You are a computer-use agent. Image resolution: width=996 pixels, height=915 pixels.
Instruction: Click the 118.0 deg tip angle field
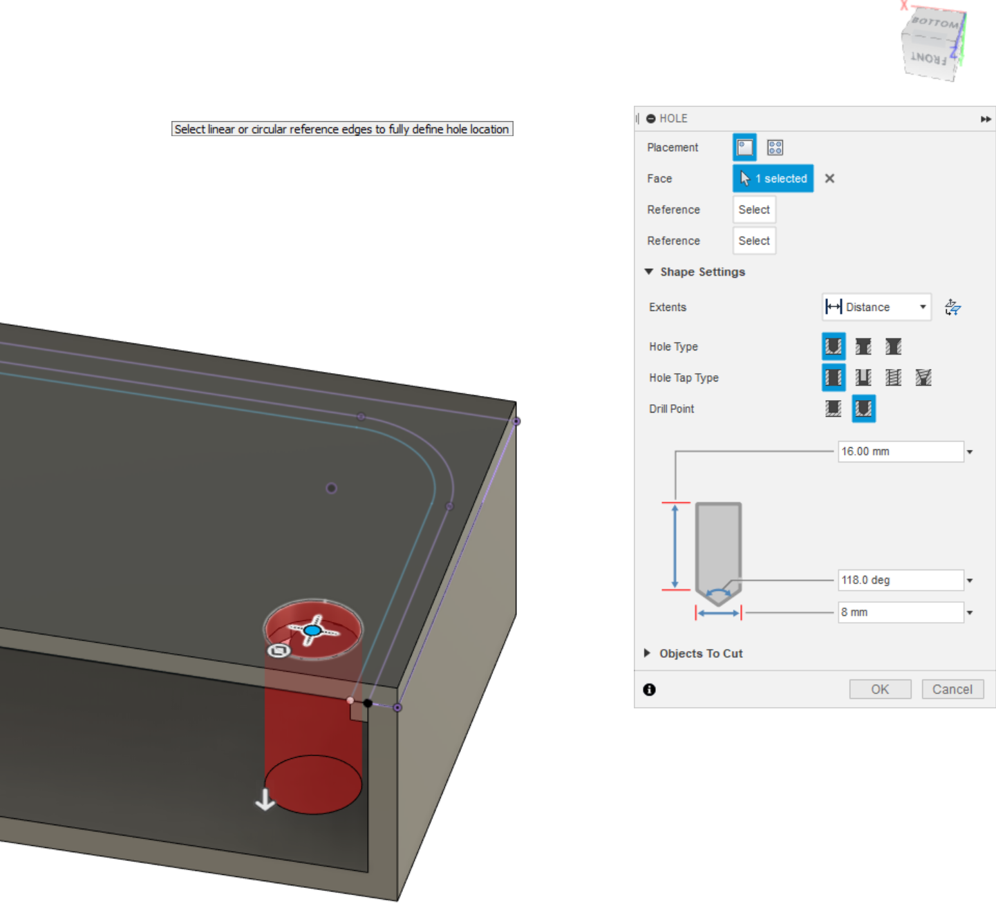(901, 580)
